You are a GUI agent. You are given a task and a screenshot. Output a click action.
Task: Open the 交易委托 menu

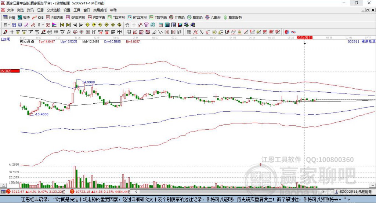[x=100, y=10]
